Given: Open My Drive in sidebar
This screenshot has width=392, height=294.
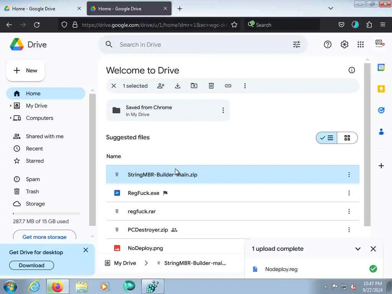Looking at the screenshot, I should [x=36, y=106].
